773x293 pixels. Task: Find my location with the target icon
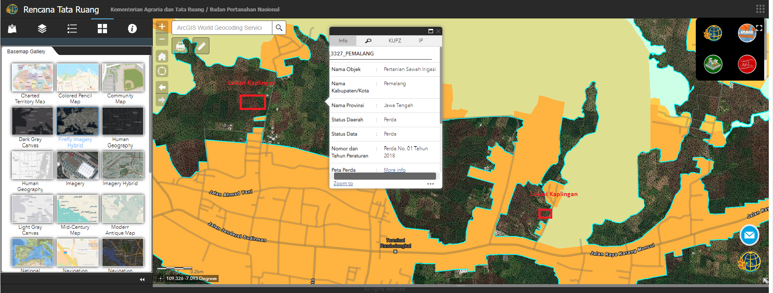162,71
